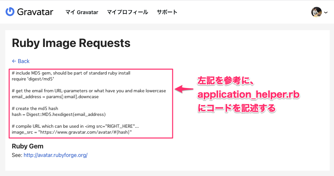Click the Gravatar wordmark text
Screen dimensions: 334x176
35,12
